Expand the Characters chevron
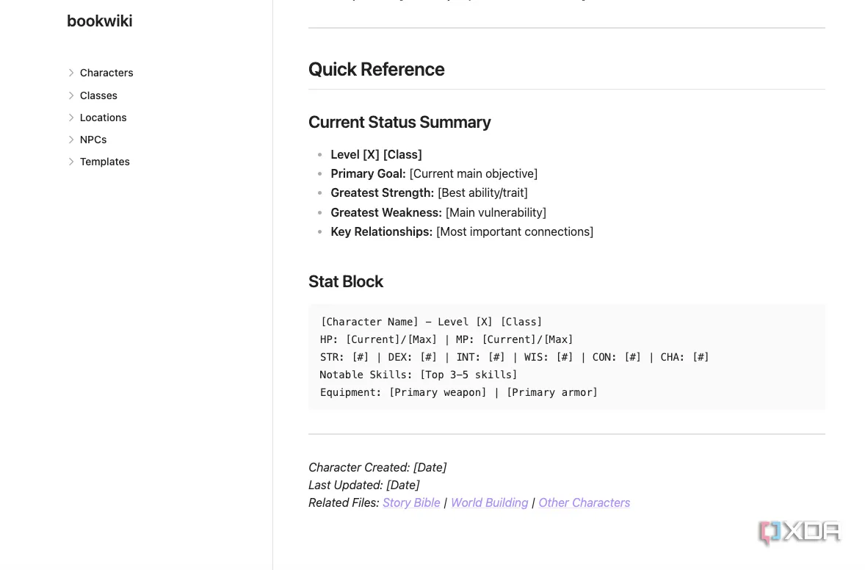Viewport: 865px width, 570px height. (x=71, y=73)
